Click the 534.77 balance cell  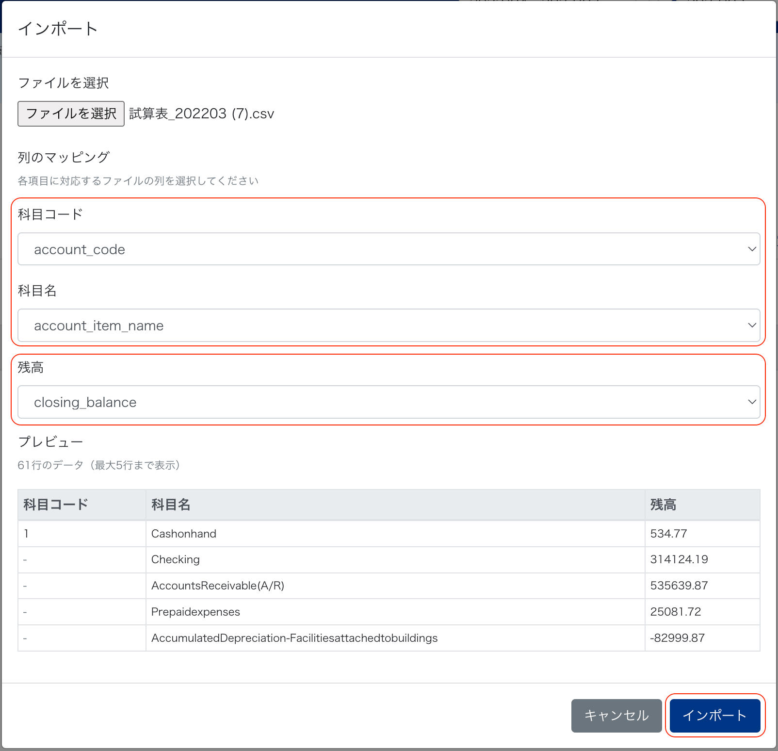(668, 534)
